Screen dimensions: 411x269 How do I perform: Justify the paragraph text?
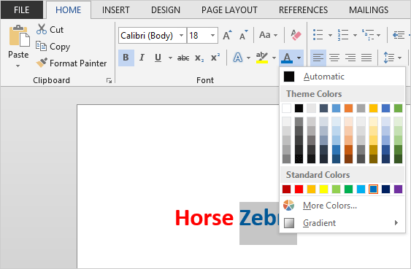pyautogui.click(x=366, y=58)
